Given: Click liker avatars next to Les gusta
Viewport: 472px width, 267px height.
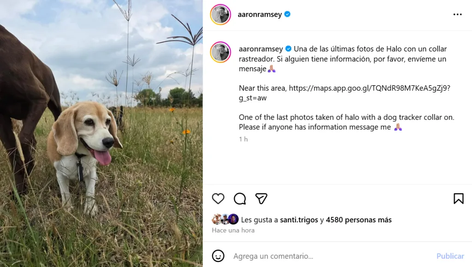Looking at the screenshot, I should coord(225,220).
